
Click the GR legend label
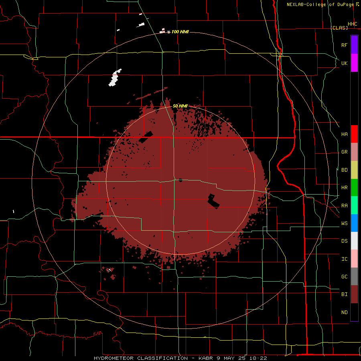click(x=344, y=152)
